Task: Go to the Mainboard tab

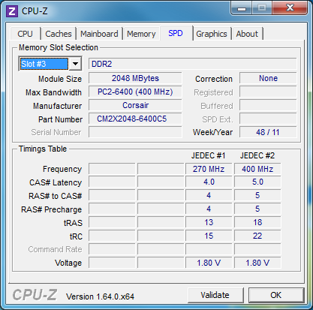Action: (99, 34)
